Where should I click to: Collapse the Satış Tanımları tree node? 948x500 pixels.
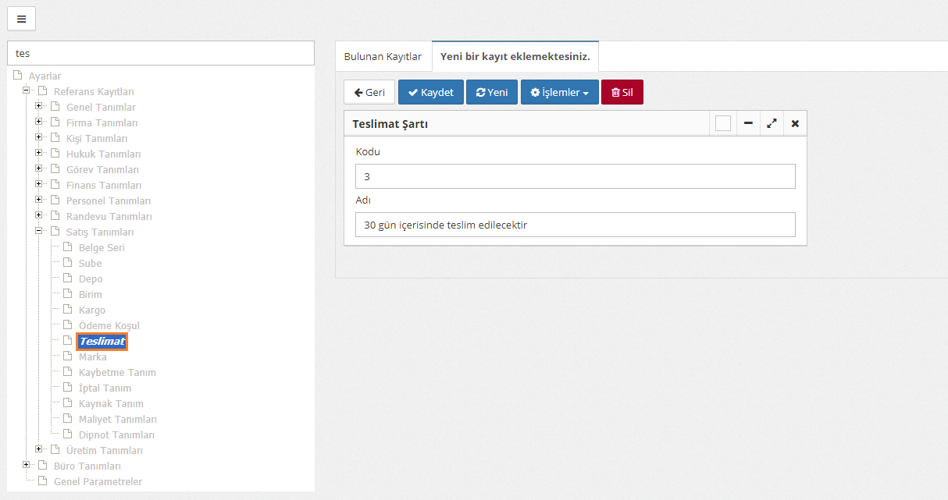(39, 232)
